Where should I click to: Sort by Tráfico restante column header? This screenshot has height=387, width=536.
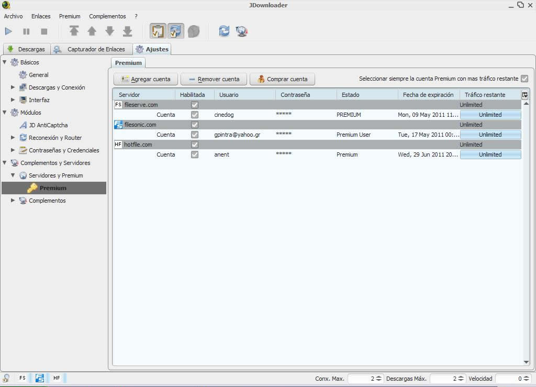[490, 95]
